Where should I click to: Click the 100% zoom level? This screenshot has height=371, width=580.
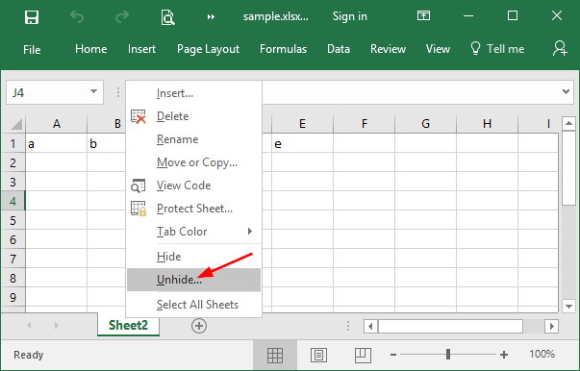tap(542, 354)
